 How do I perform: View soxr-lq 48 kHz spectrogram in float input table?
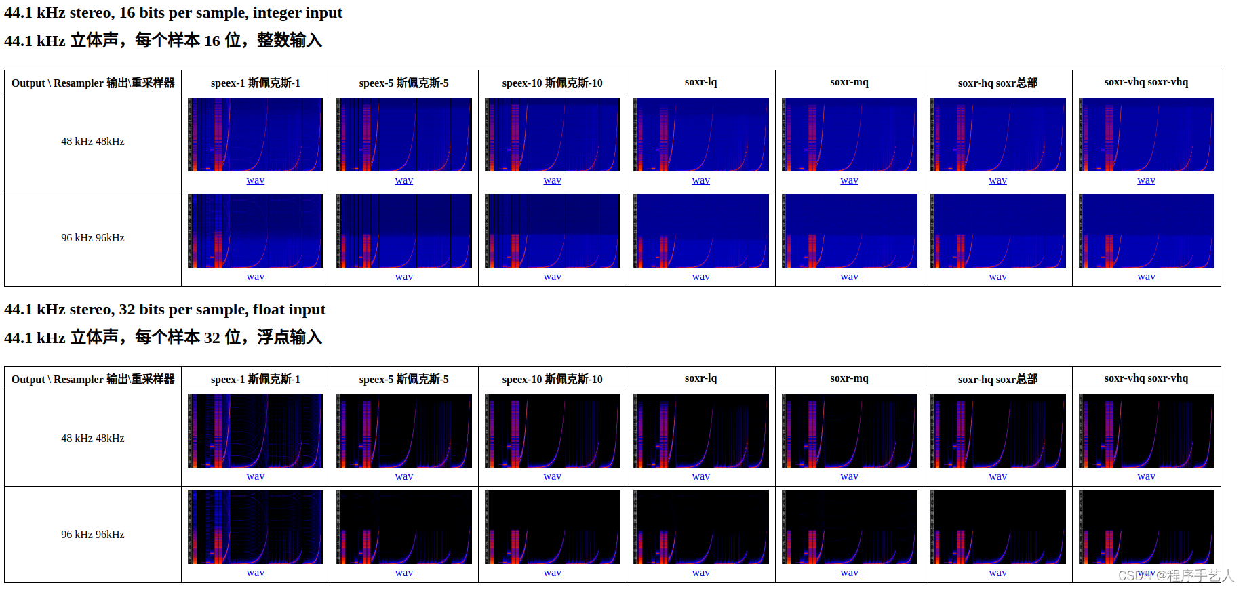(701, 430)
